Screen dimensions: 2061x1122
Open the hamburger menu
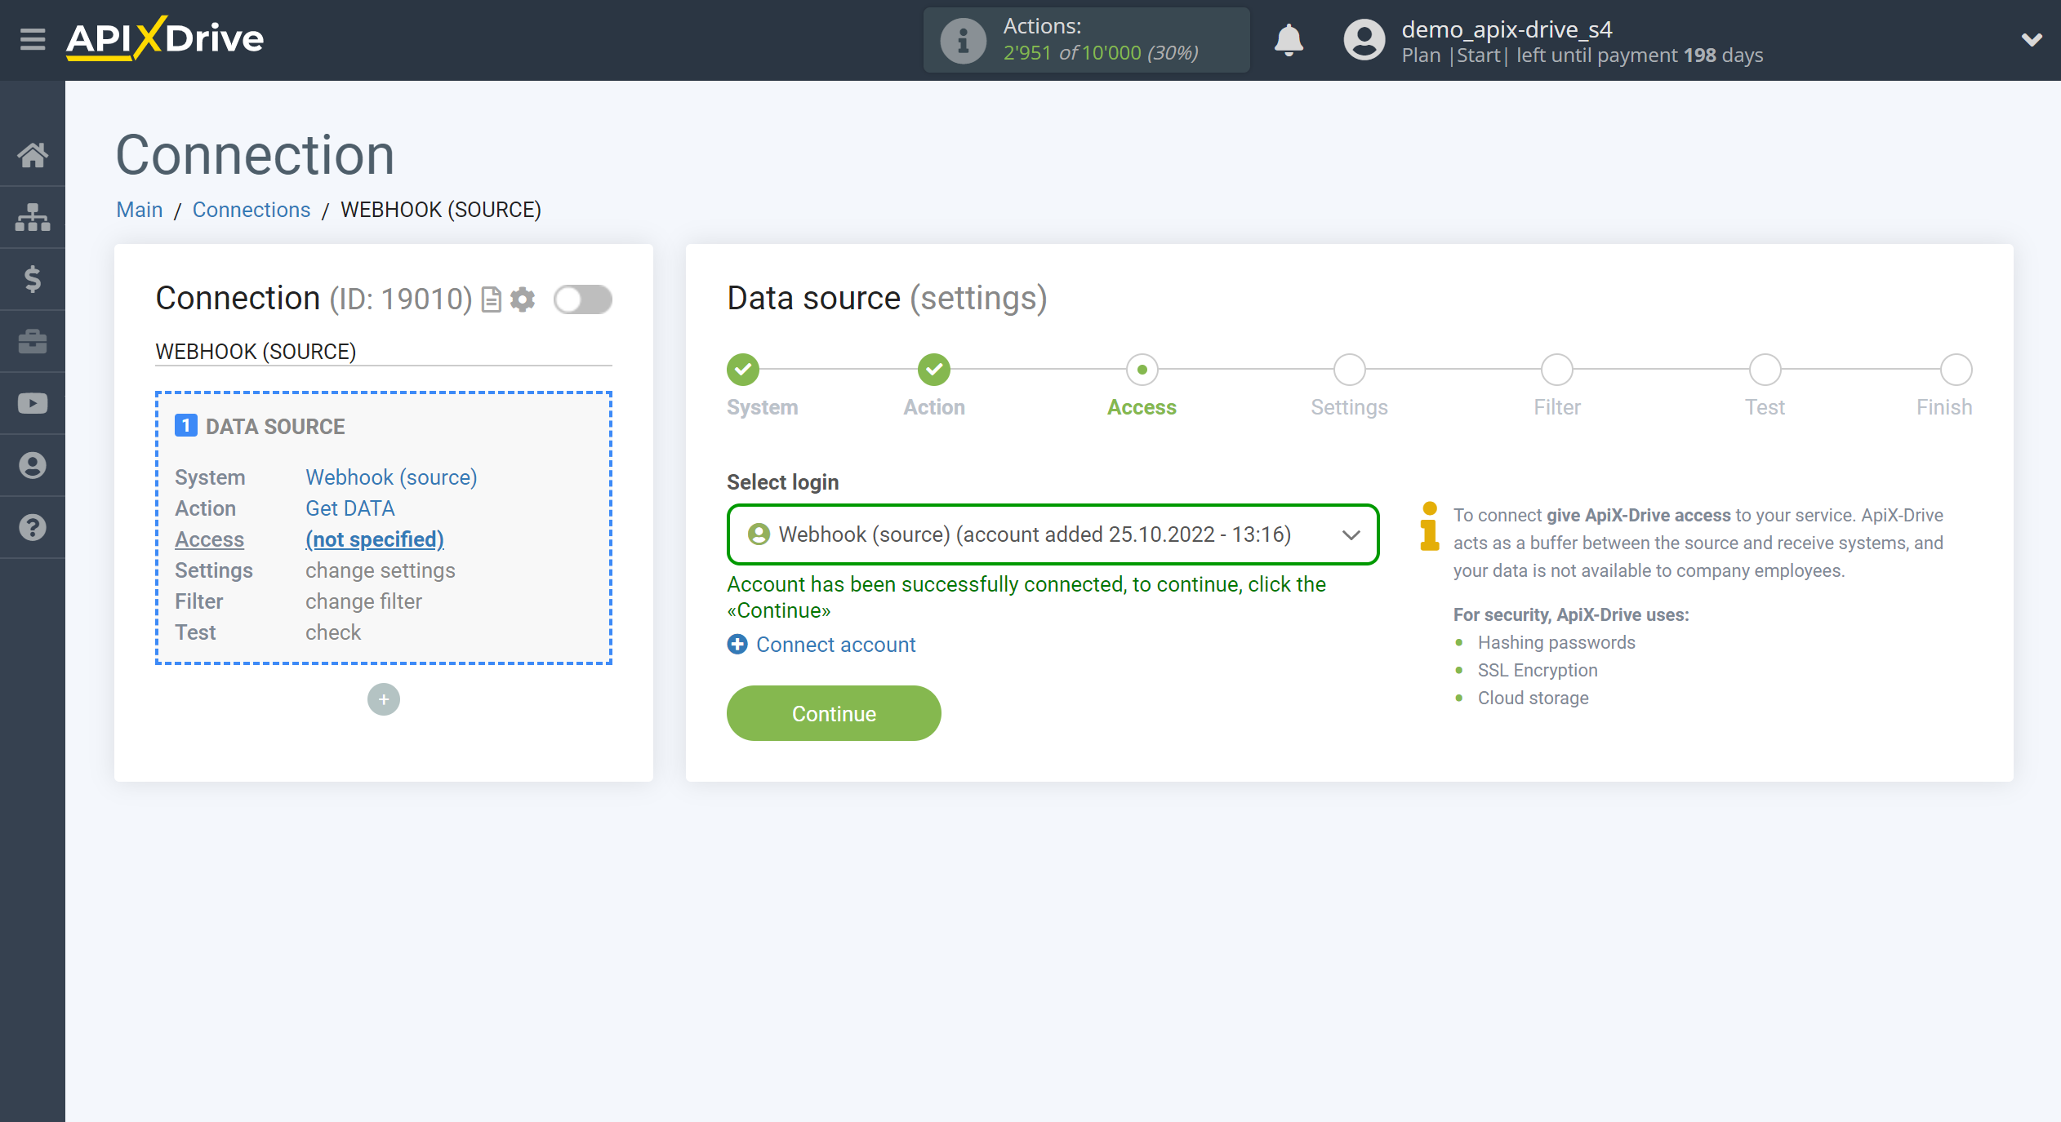(33, 38)
